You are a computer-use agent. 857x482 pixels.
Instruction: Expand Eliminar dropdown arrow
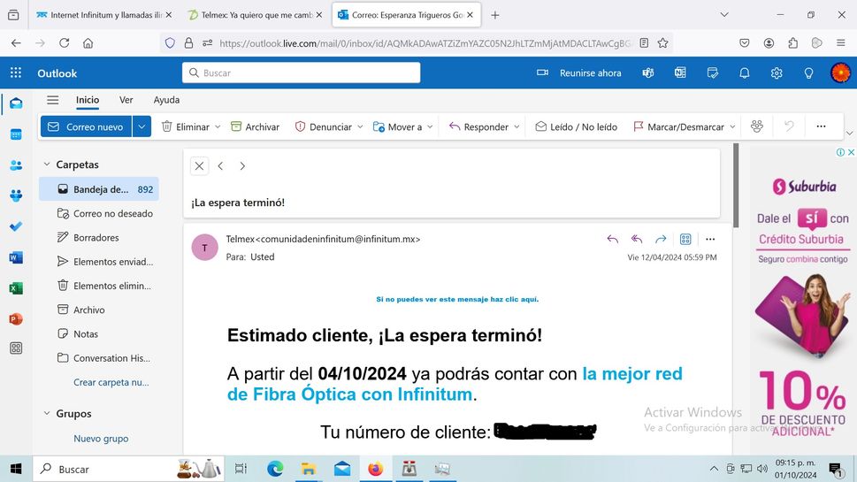point(218,126)
